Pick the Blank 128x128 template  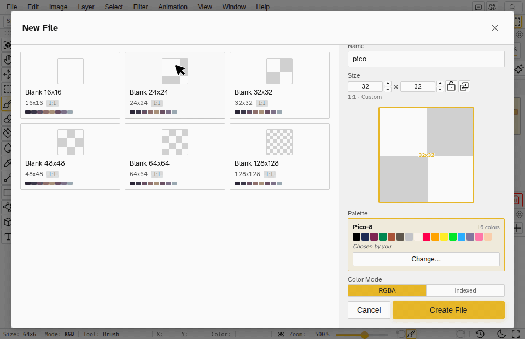point(279,156)
